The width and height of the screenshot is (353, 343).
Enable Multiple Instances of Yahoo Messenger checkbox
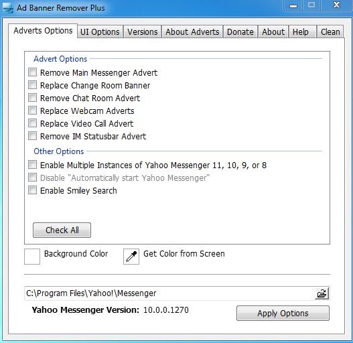point(32,165)
